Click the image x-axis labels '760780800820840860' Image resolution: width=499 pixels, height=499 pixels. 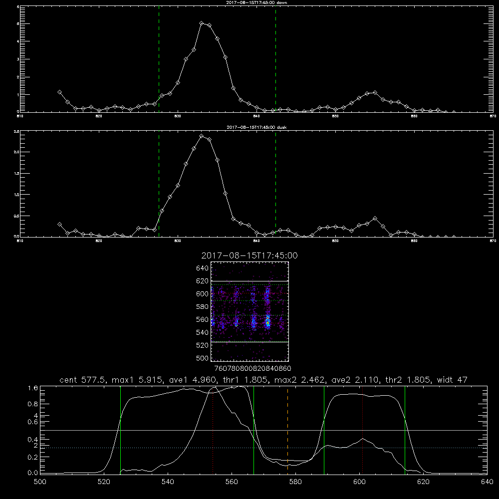pyautogui.click(x=253, y=369)
